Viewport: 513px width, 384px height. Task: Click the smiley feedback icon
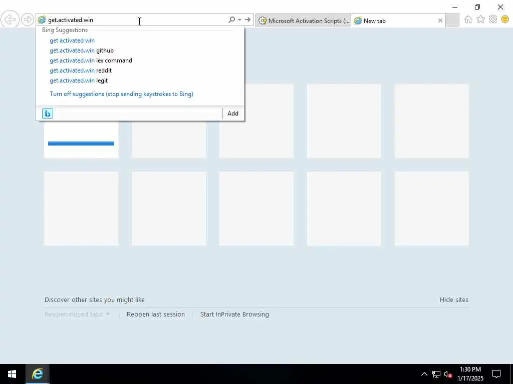[x=505, y=19]
